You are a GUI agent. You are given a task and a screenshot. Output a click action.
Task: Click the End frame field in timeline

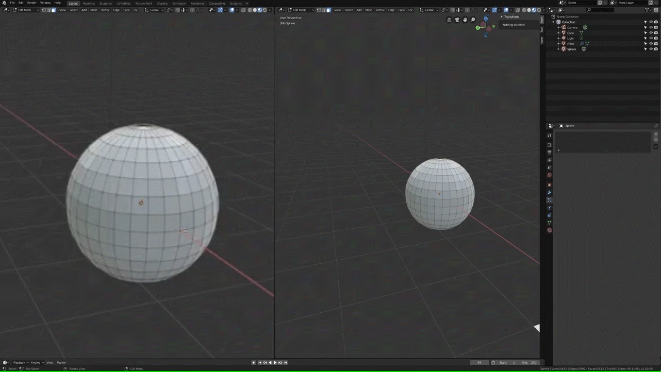pos(530,363)
